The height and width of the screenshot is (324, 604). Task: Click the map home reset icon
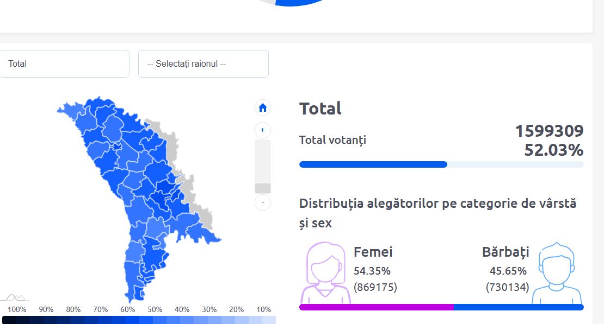coord(263,108)
